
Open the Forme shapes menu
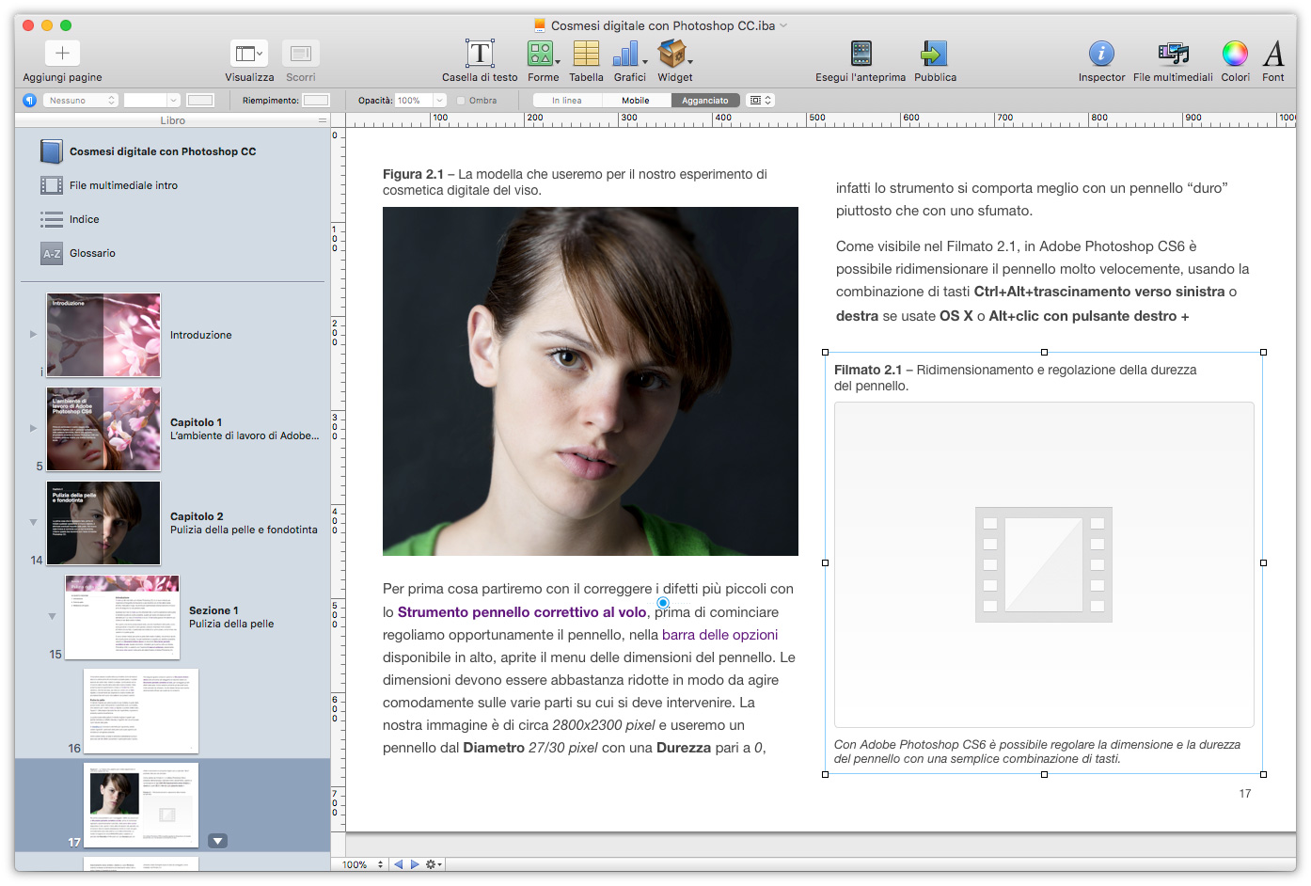543,54
